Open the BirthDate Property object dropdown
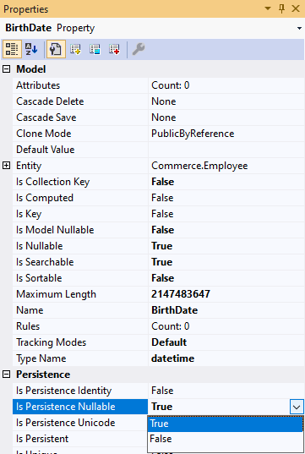Viewport: 305px width, 454px height. (299, 28)
